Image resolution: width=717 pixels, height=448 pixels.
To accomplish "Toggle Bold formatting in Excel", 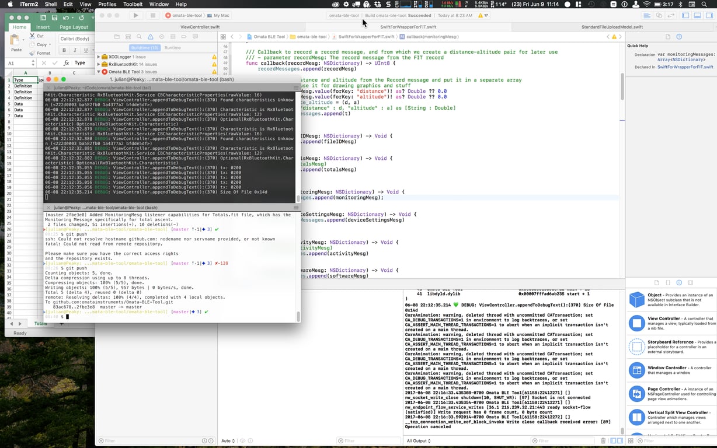I will (64, 50).
